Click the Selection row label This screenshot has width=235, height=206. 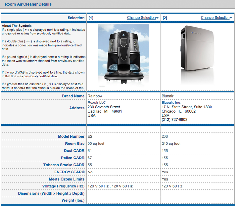tap(76, 18)
